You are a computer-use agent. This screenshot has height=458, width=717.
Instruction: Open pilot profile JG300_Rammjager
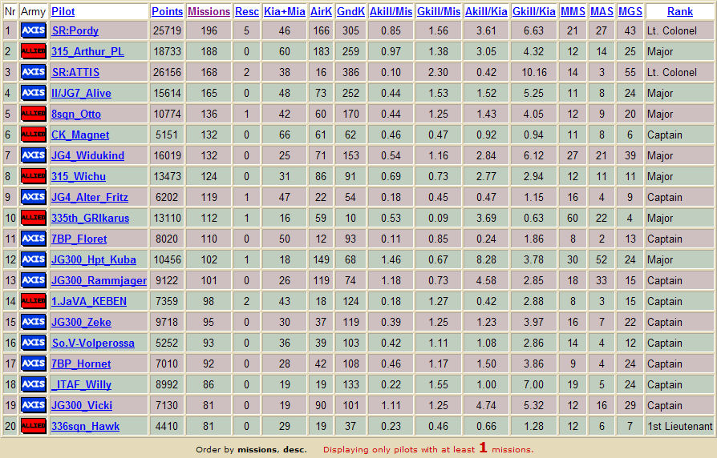point(99,280)
